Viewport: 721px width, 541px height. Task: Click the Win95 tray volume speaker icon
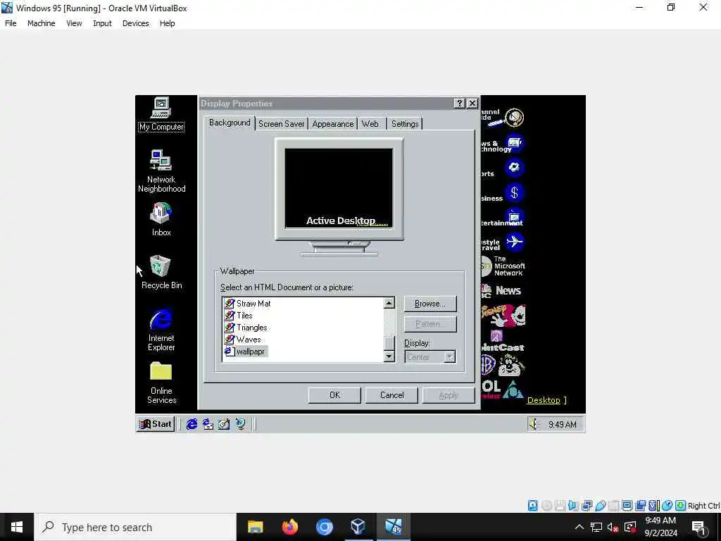click(534, 423)
